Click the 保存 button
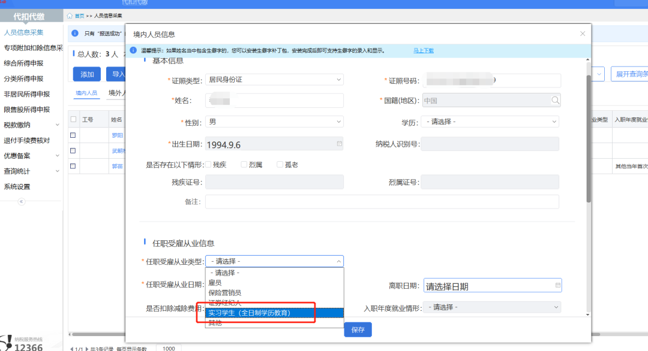Screen dimensions: 648x351 [x=358, y=329]
